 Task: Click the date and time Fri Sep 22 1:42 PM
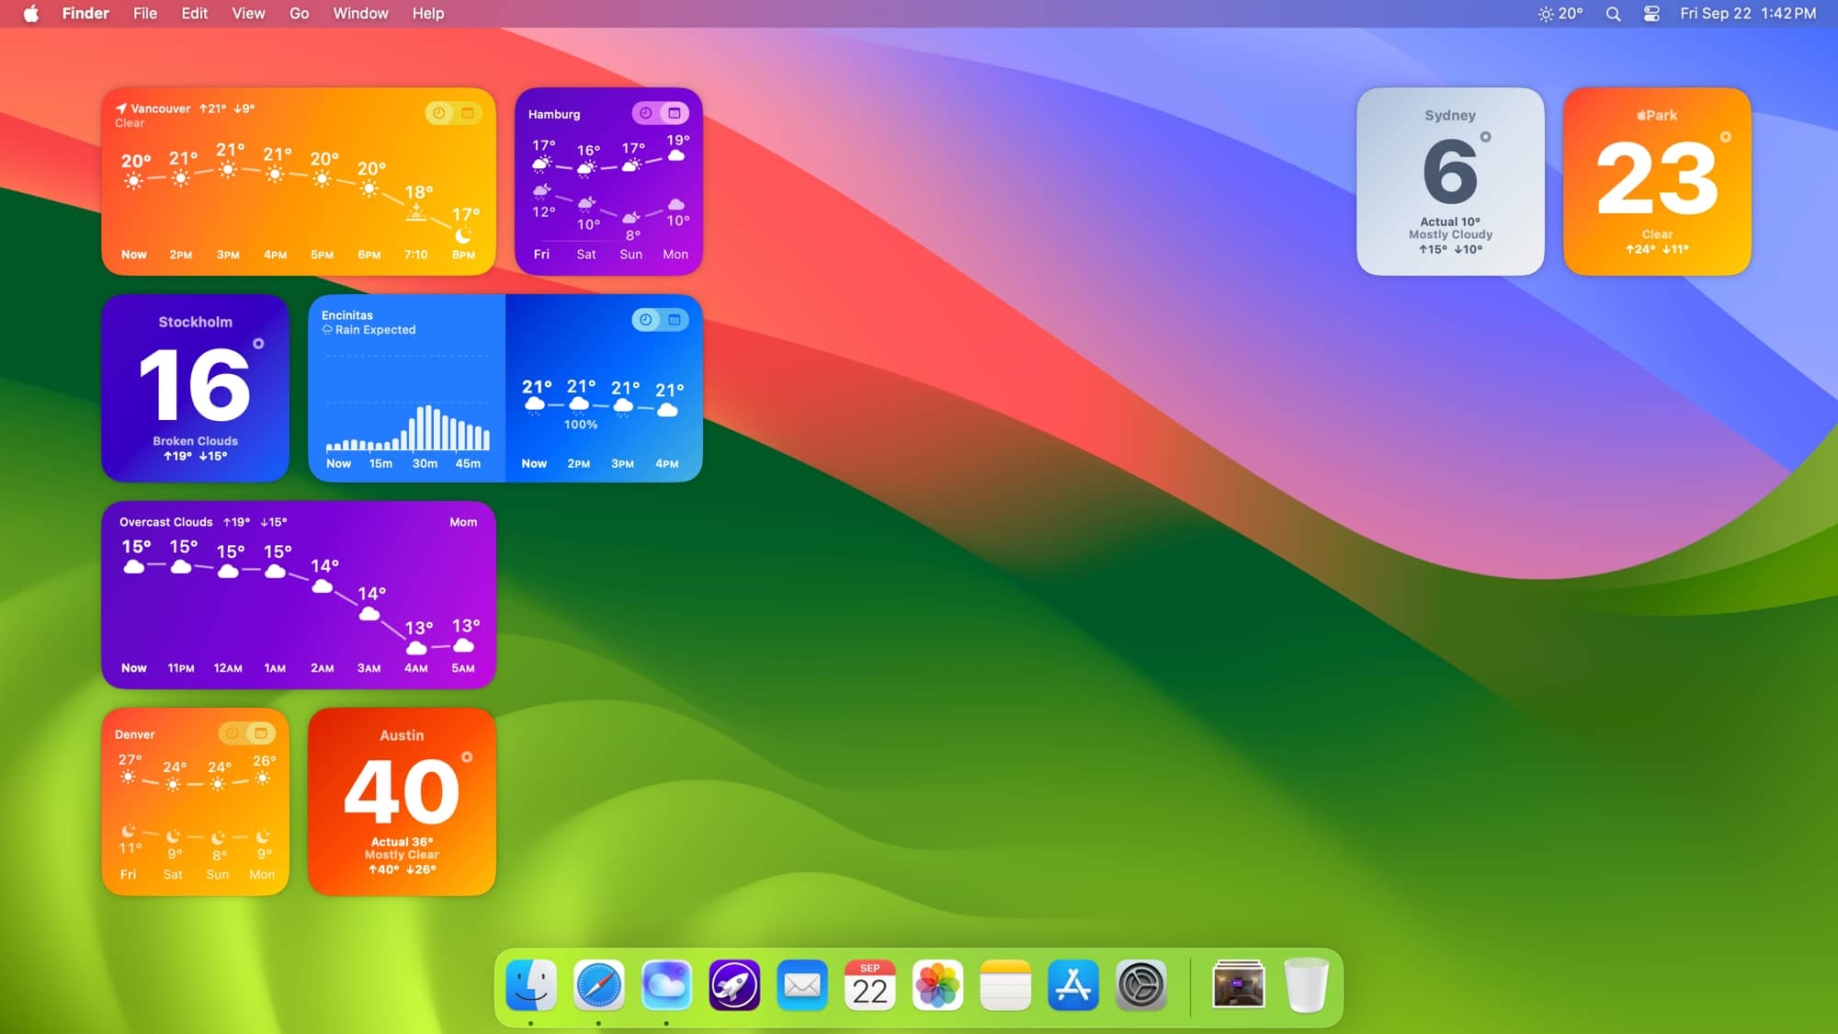tap(1748, 13)
